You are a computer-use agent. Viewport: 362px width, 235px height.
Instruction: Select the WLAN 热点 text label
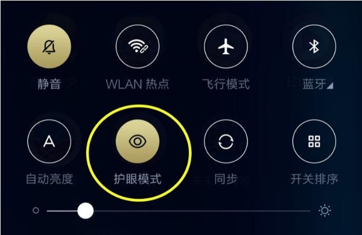138,84
